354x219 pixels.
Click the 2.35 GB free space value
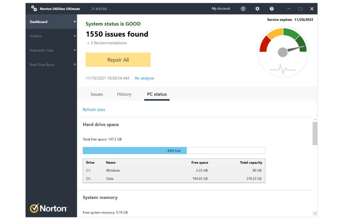coord(202,171)
